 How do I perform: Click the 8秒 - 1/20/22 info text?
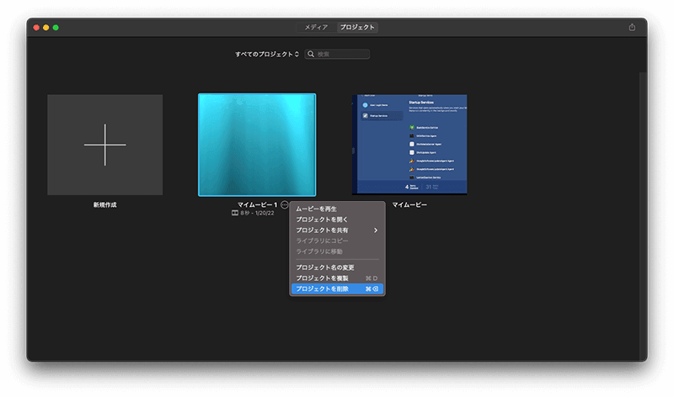click(257, 213)
